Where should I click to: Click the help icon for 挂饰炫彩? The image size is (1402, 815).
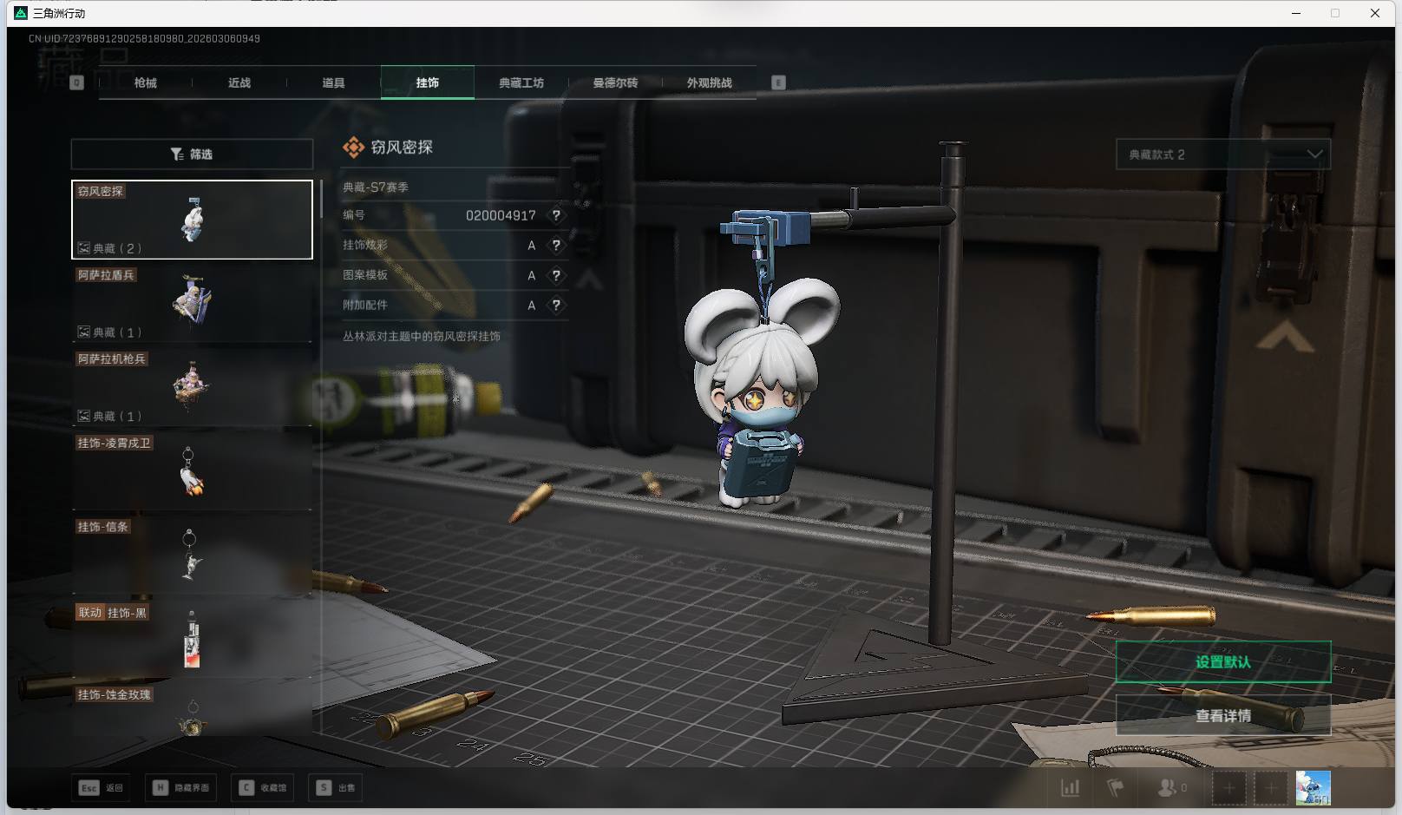coord(556,246)
